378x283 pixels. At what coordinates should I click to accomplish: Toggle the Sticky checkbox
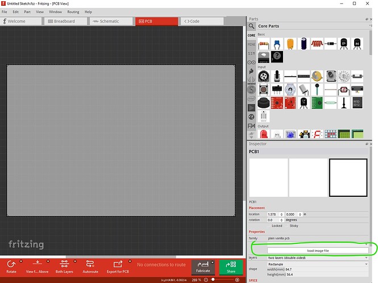point(287,226)
